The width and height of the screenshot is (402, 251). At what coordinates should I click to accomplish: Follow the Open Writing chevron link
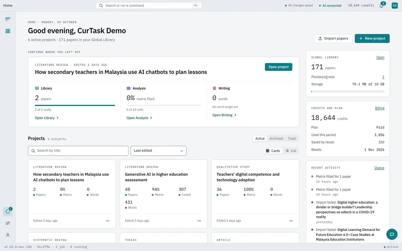pos(225,115)
